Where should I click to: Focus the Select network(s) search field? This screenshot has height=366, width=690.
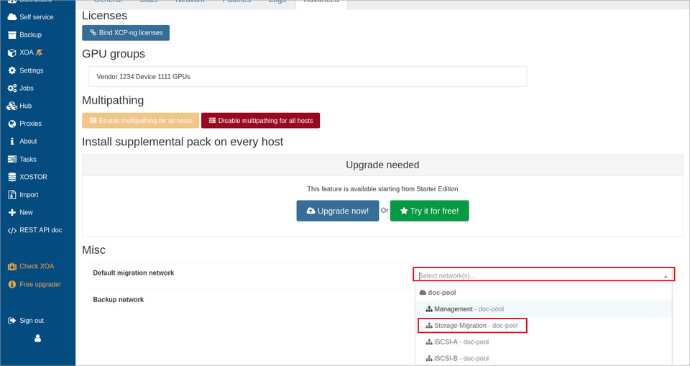539,275
